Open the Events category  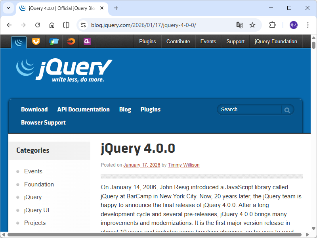(33, 171)
